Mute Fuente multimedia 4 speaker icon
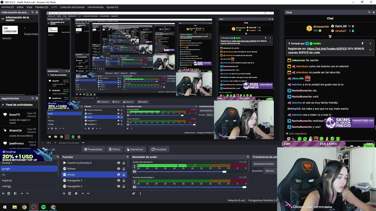 pos(135,187)
